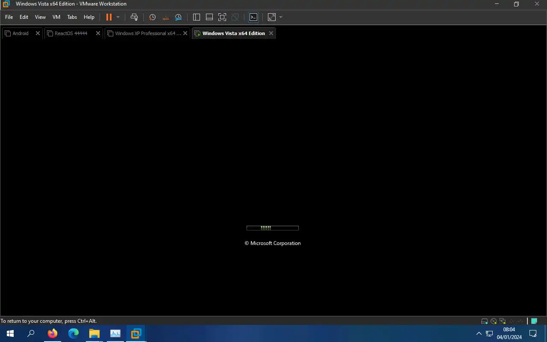Viewport: 547px width, 342px height.
Task: Open the View menu
Action: tap(40, 17)
